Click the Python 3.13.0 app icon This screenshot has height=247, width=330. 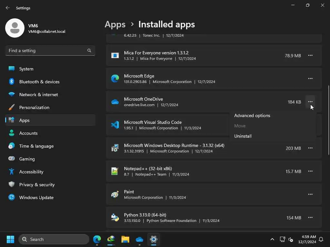pyautogui.click(x=115, y=218)
